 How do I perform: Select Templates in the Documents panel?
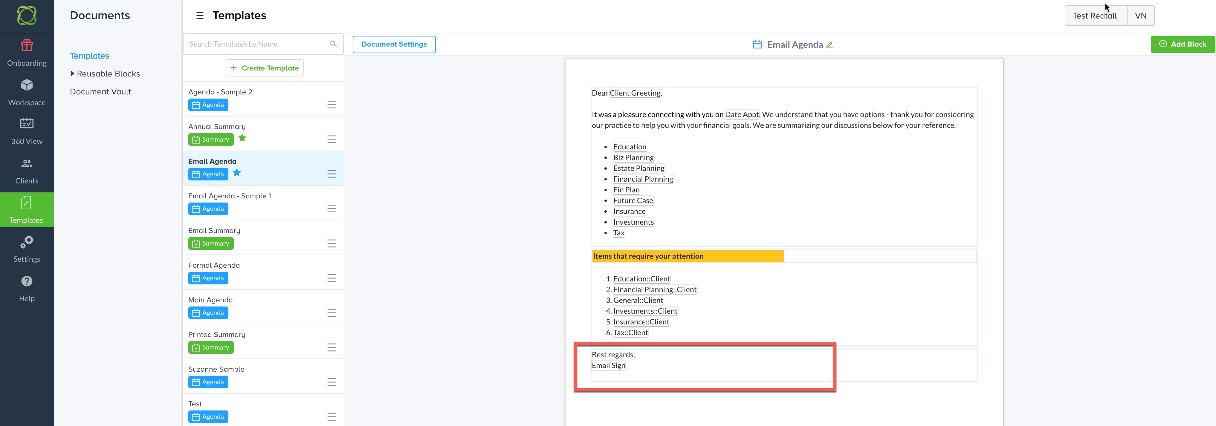pos(89,55)
